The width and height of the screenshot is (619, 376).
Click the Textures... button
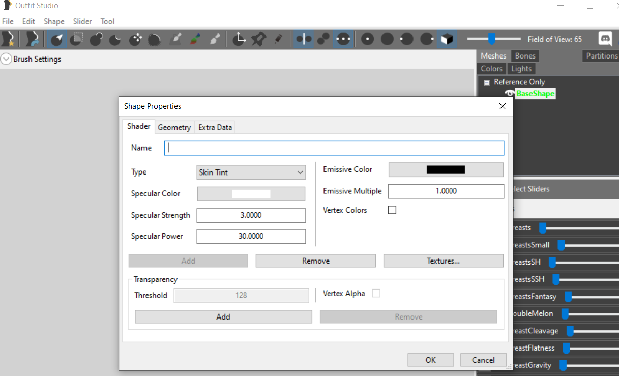pos(443,261)
